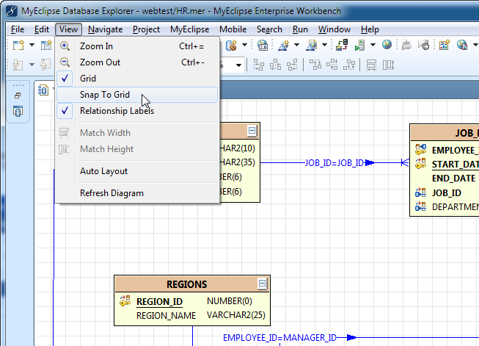Image resolution: width=479 pixels, height=346 pixels.
Task: Collapse the REGIONS table box
Action: coord(263,284)
